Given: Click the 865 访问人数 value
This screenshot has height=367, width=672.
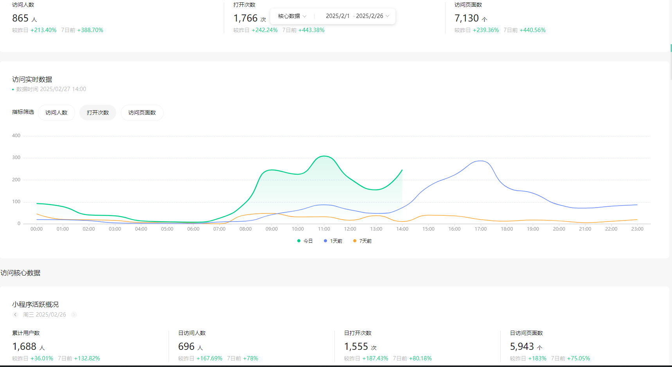Looking at the screenshot, I should coord(20,18).
